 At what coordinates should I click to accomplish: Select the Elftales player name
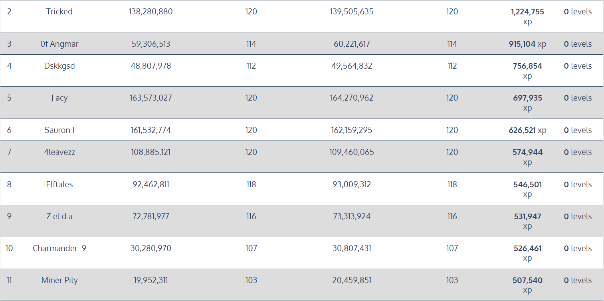[59, 184]
